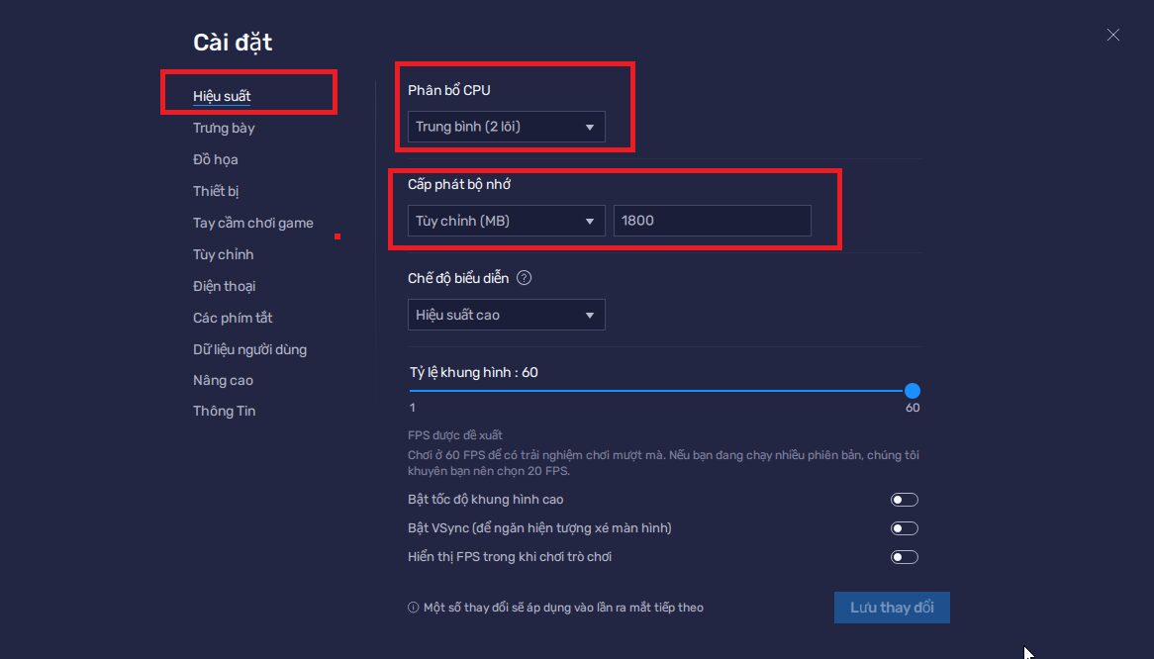Screen dimensions: 1154x659
Task: Select the Hiệu suất settings tab
Action: click(222, 96)
